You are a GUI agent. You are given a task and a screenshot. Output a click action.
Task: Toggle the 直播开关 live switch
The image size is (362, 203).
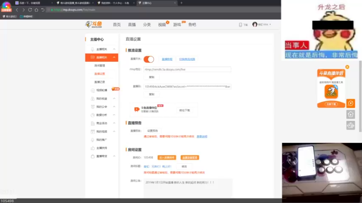[149, 59]
